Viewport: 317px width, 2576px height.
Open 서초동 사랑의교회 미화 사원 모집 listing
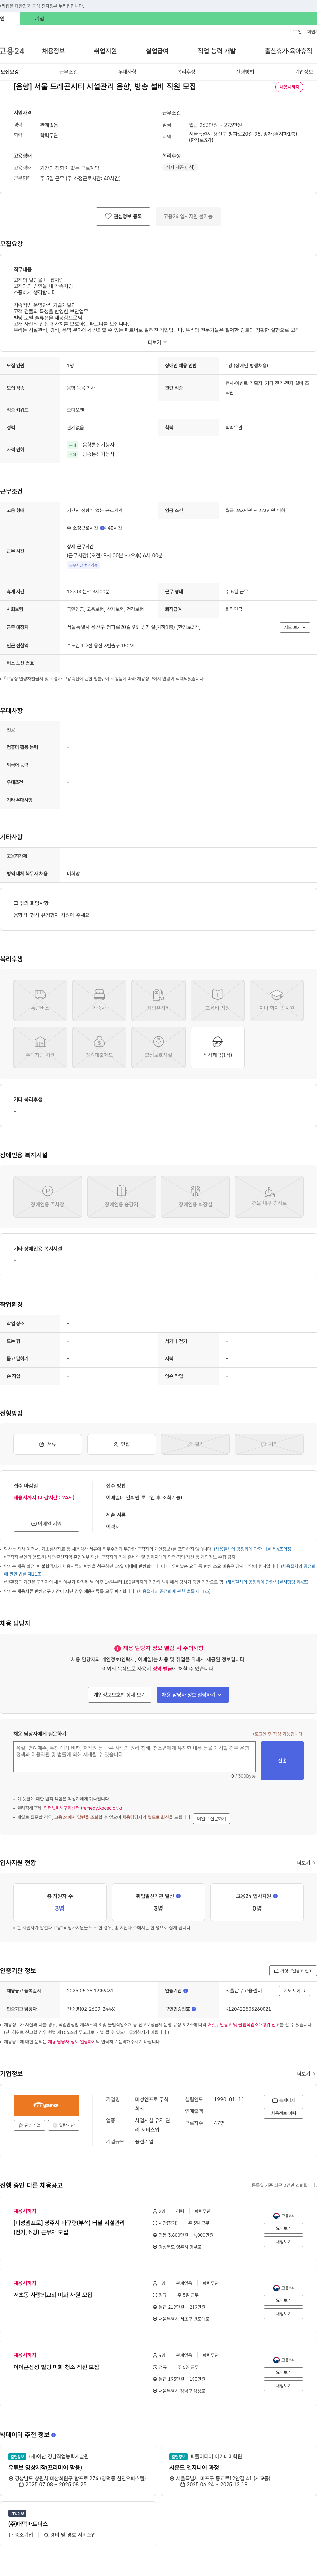(53, 2295)
